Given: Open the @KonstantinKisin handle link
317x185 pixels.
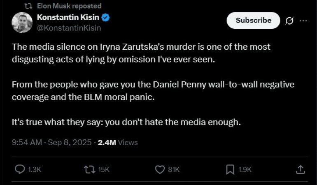Looking at the screenshot, I should click(x=69, y=28).
